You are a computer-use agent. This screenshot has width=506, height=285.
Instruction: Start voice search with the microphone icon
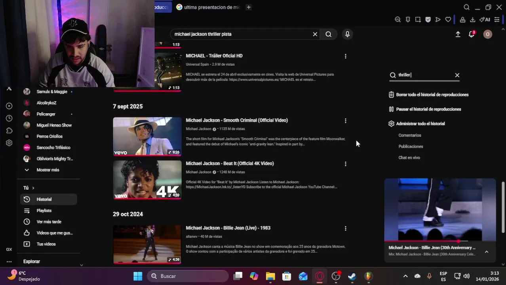click(347, 34)
